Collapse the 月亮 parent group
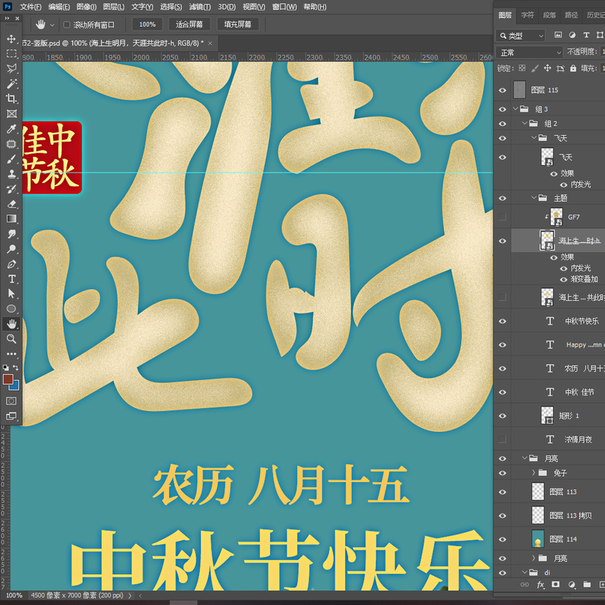 tap(525, 458)
